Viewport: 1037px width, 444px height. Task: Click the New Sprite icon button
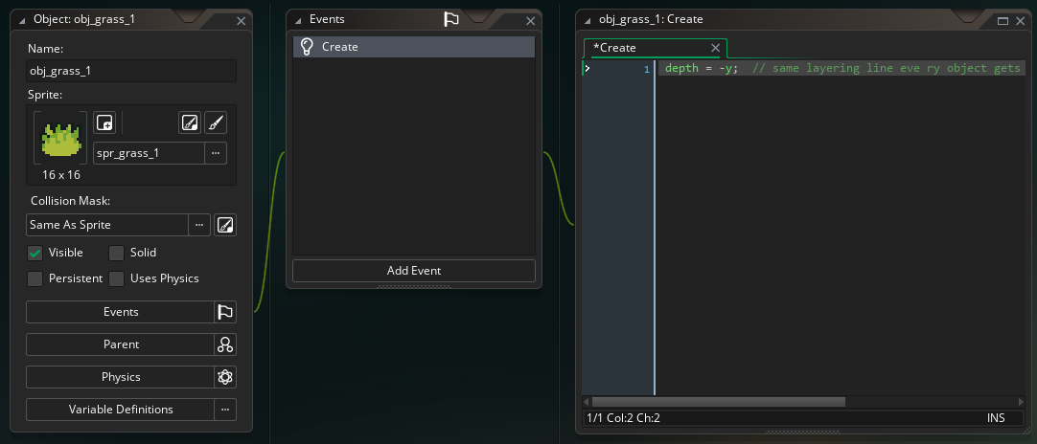[x=104, y=122]
